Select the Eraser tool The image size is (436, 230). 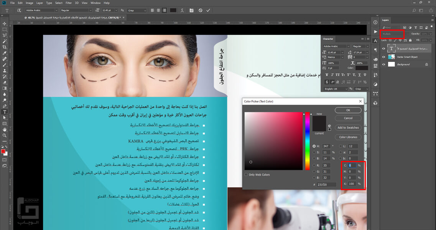[5, 82]
